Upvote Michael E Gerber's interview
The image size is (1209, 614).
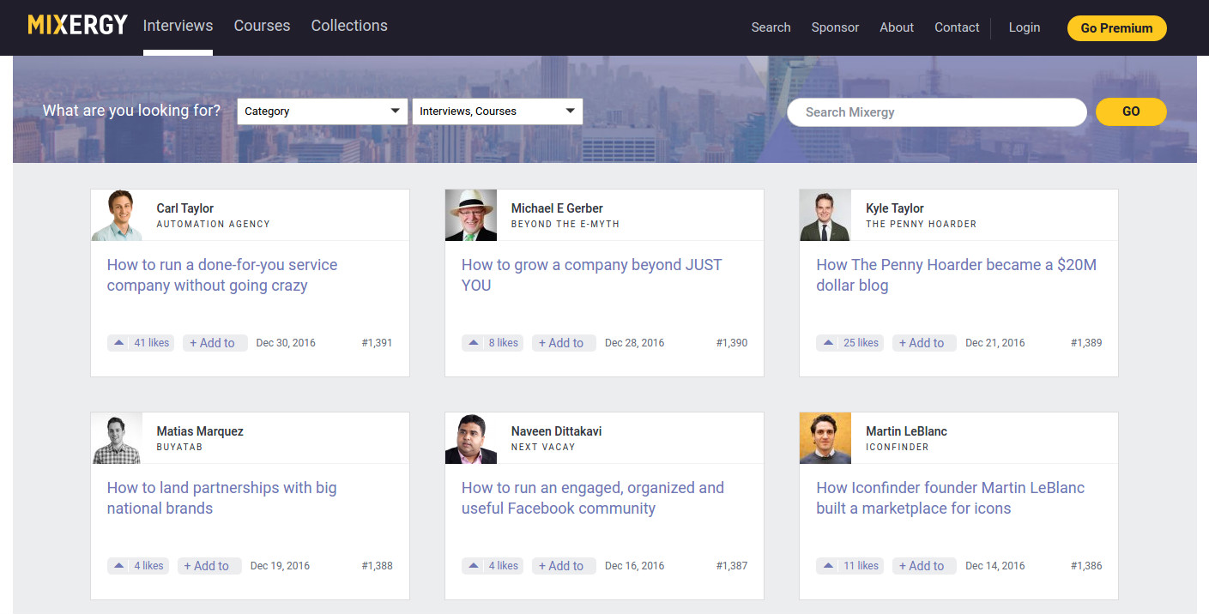pos(473,343)
